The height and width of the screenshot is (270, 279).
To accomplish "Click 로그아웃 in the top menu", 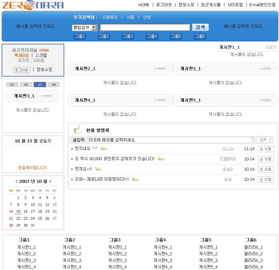I will 164,5.
